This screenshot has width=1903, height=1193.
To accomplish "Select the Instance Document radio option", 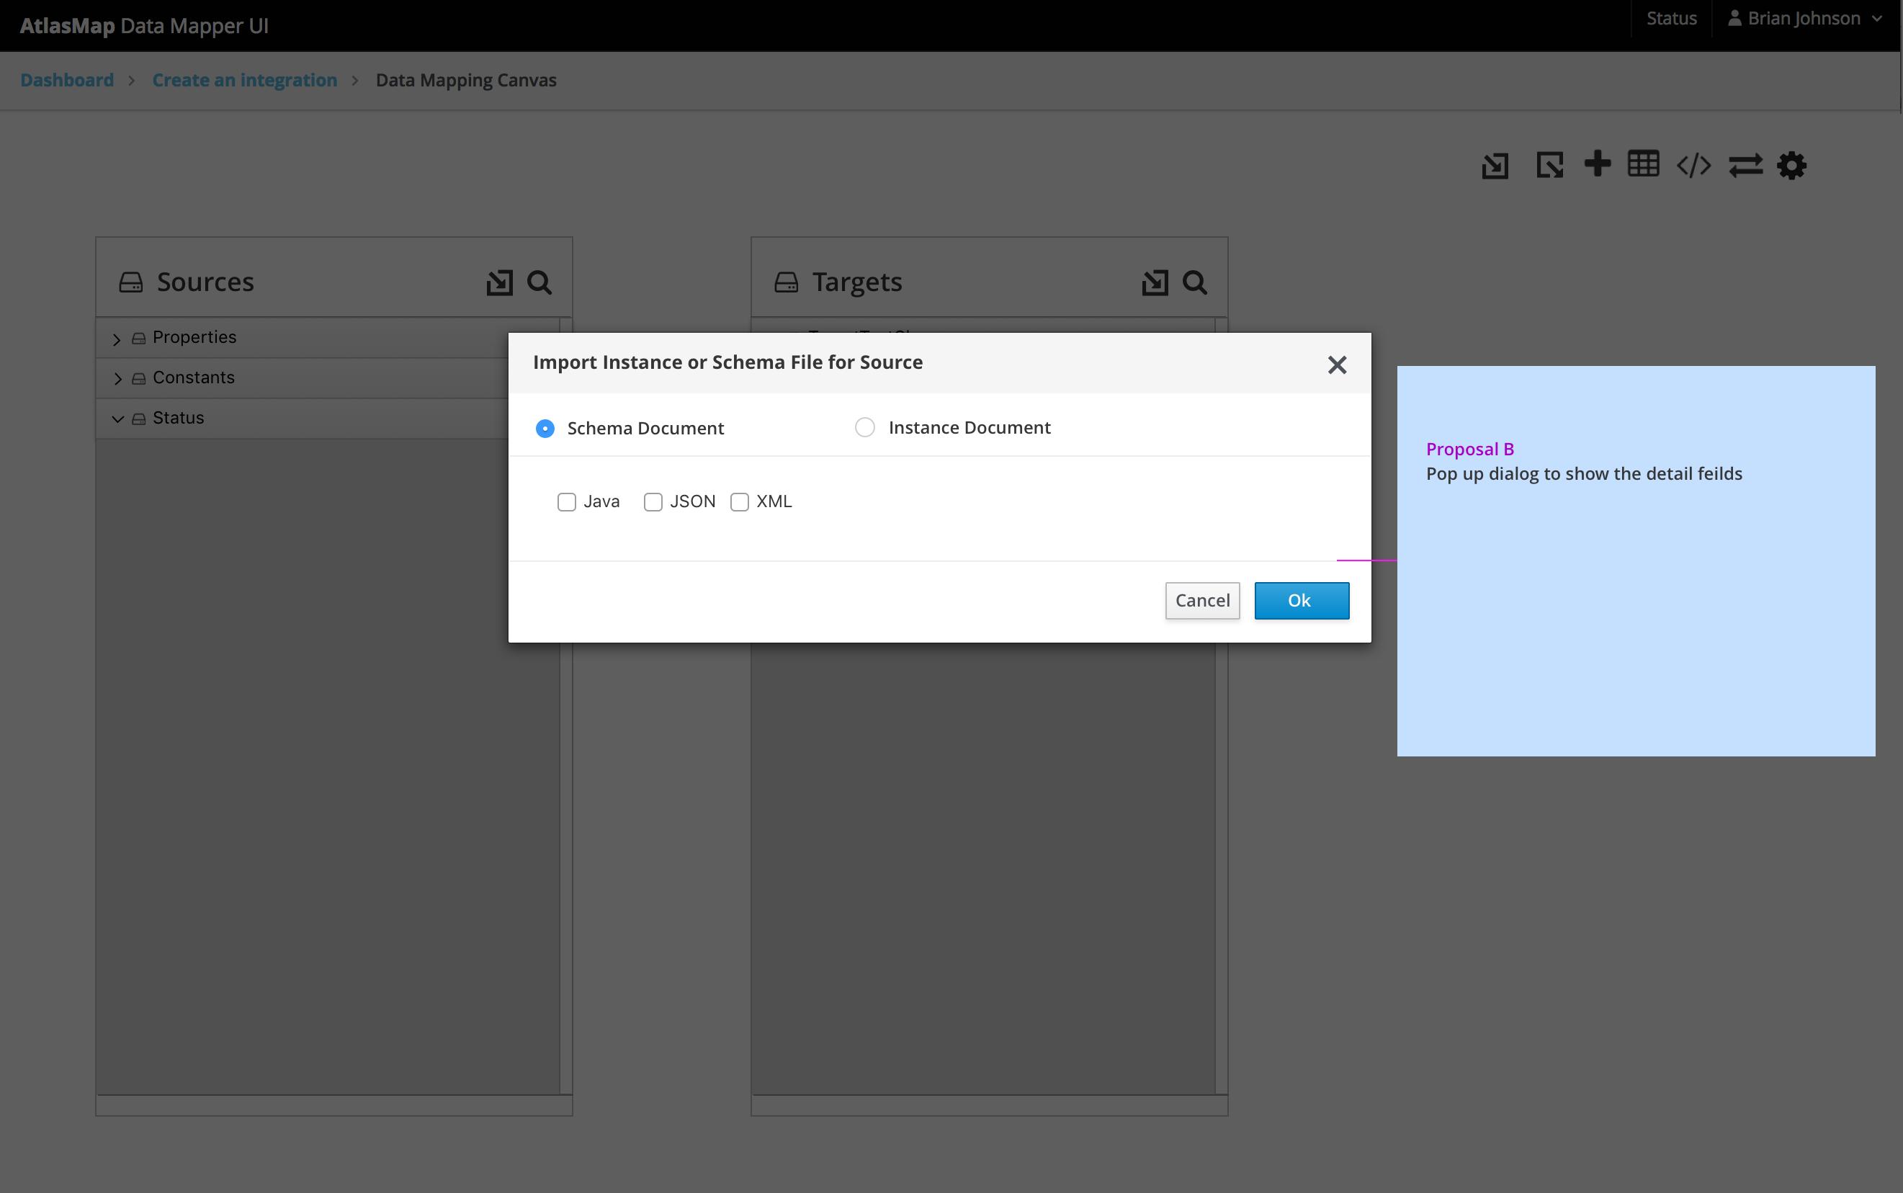I will [x=864, y=427].
